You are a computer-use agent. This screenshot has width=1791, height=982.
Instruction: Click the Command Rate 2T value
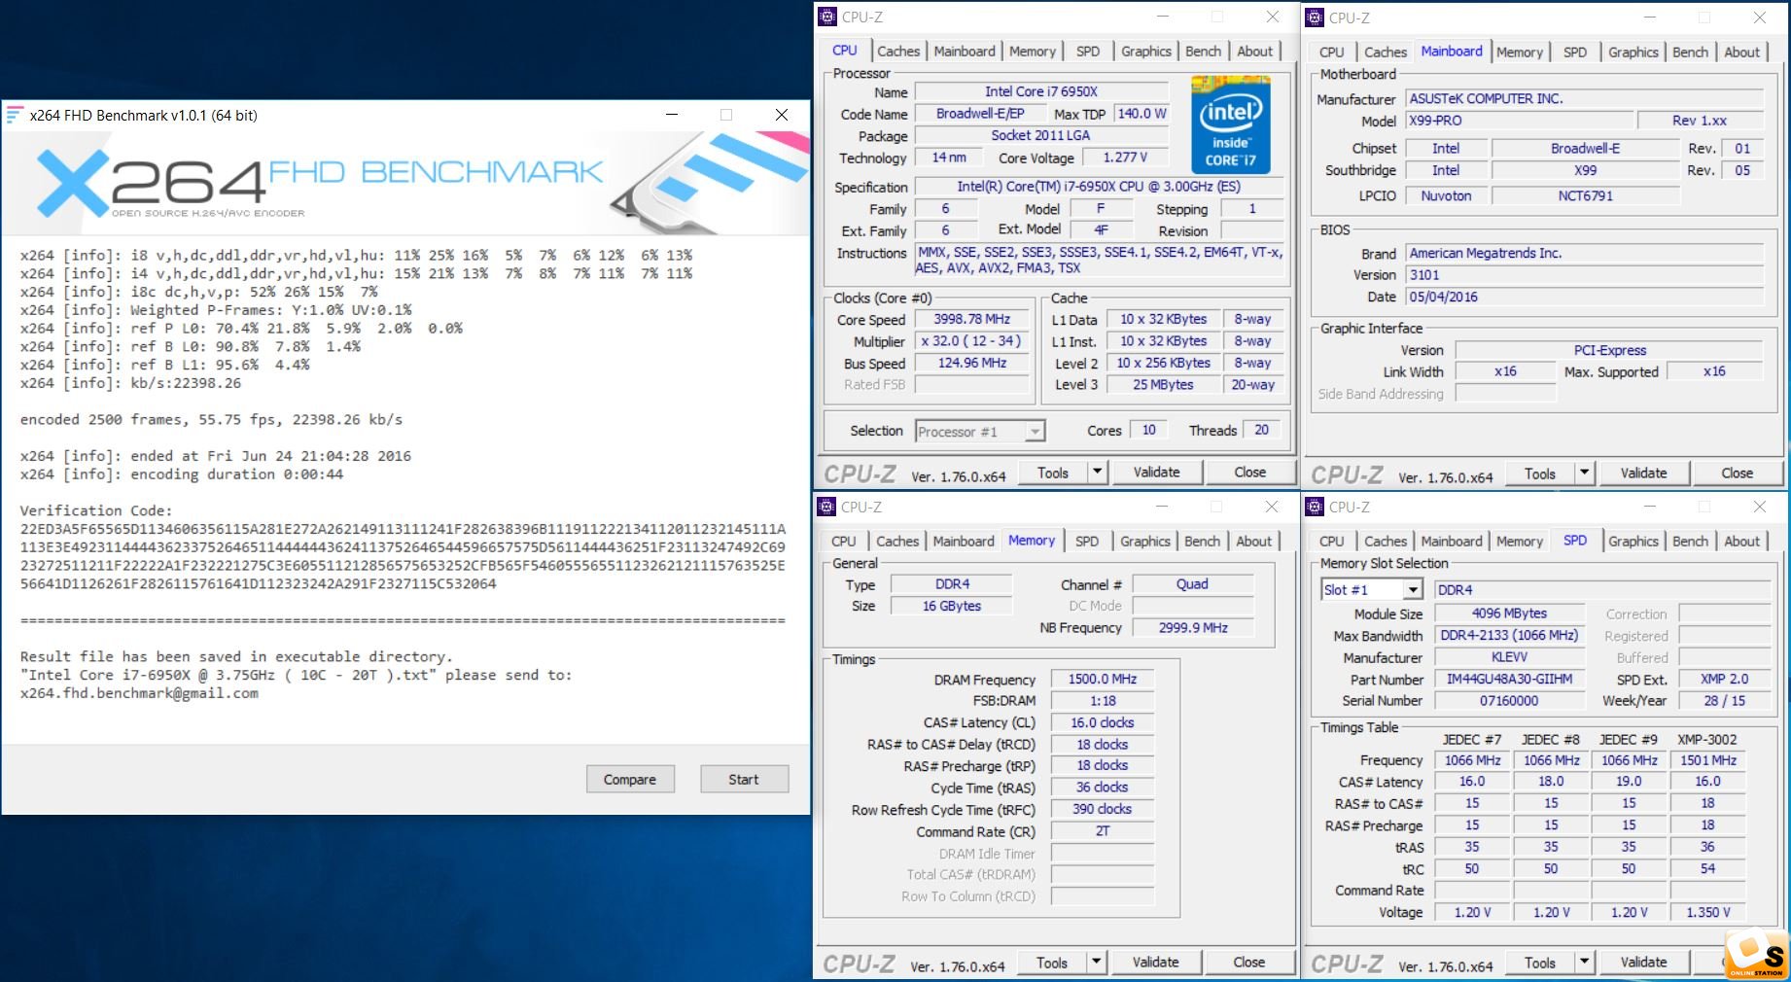(1103, 831)
